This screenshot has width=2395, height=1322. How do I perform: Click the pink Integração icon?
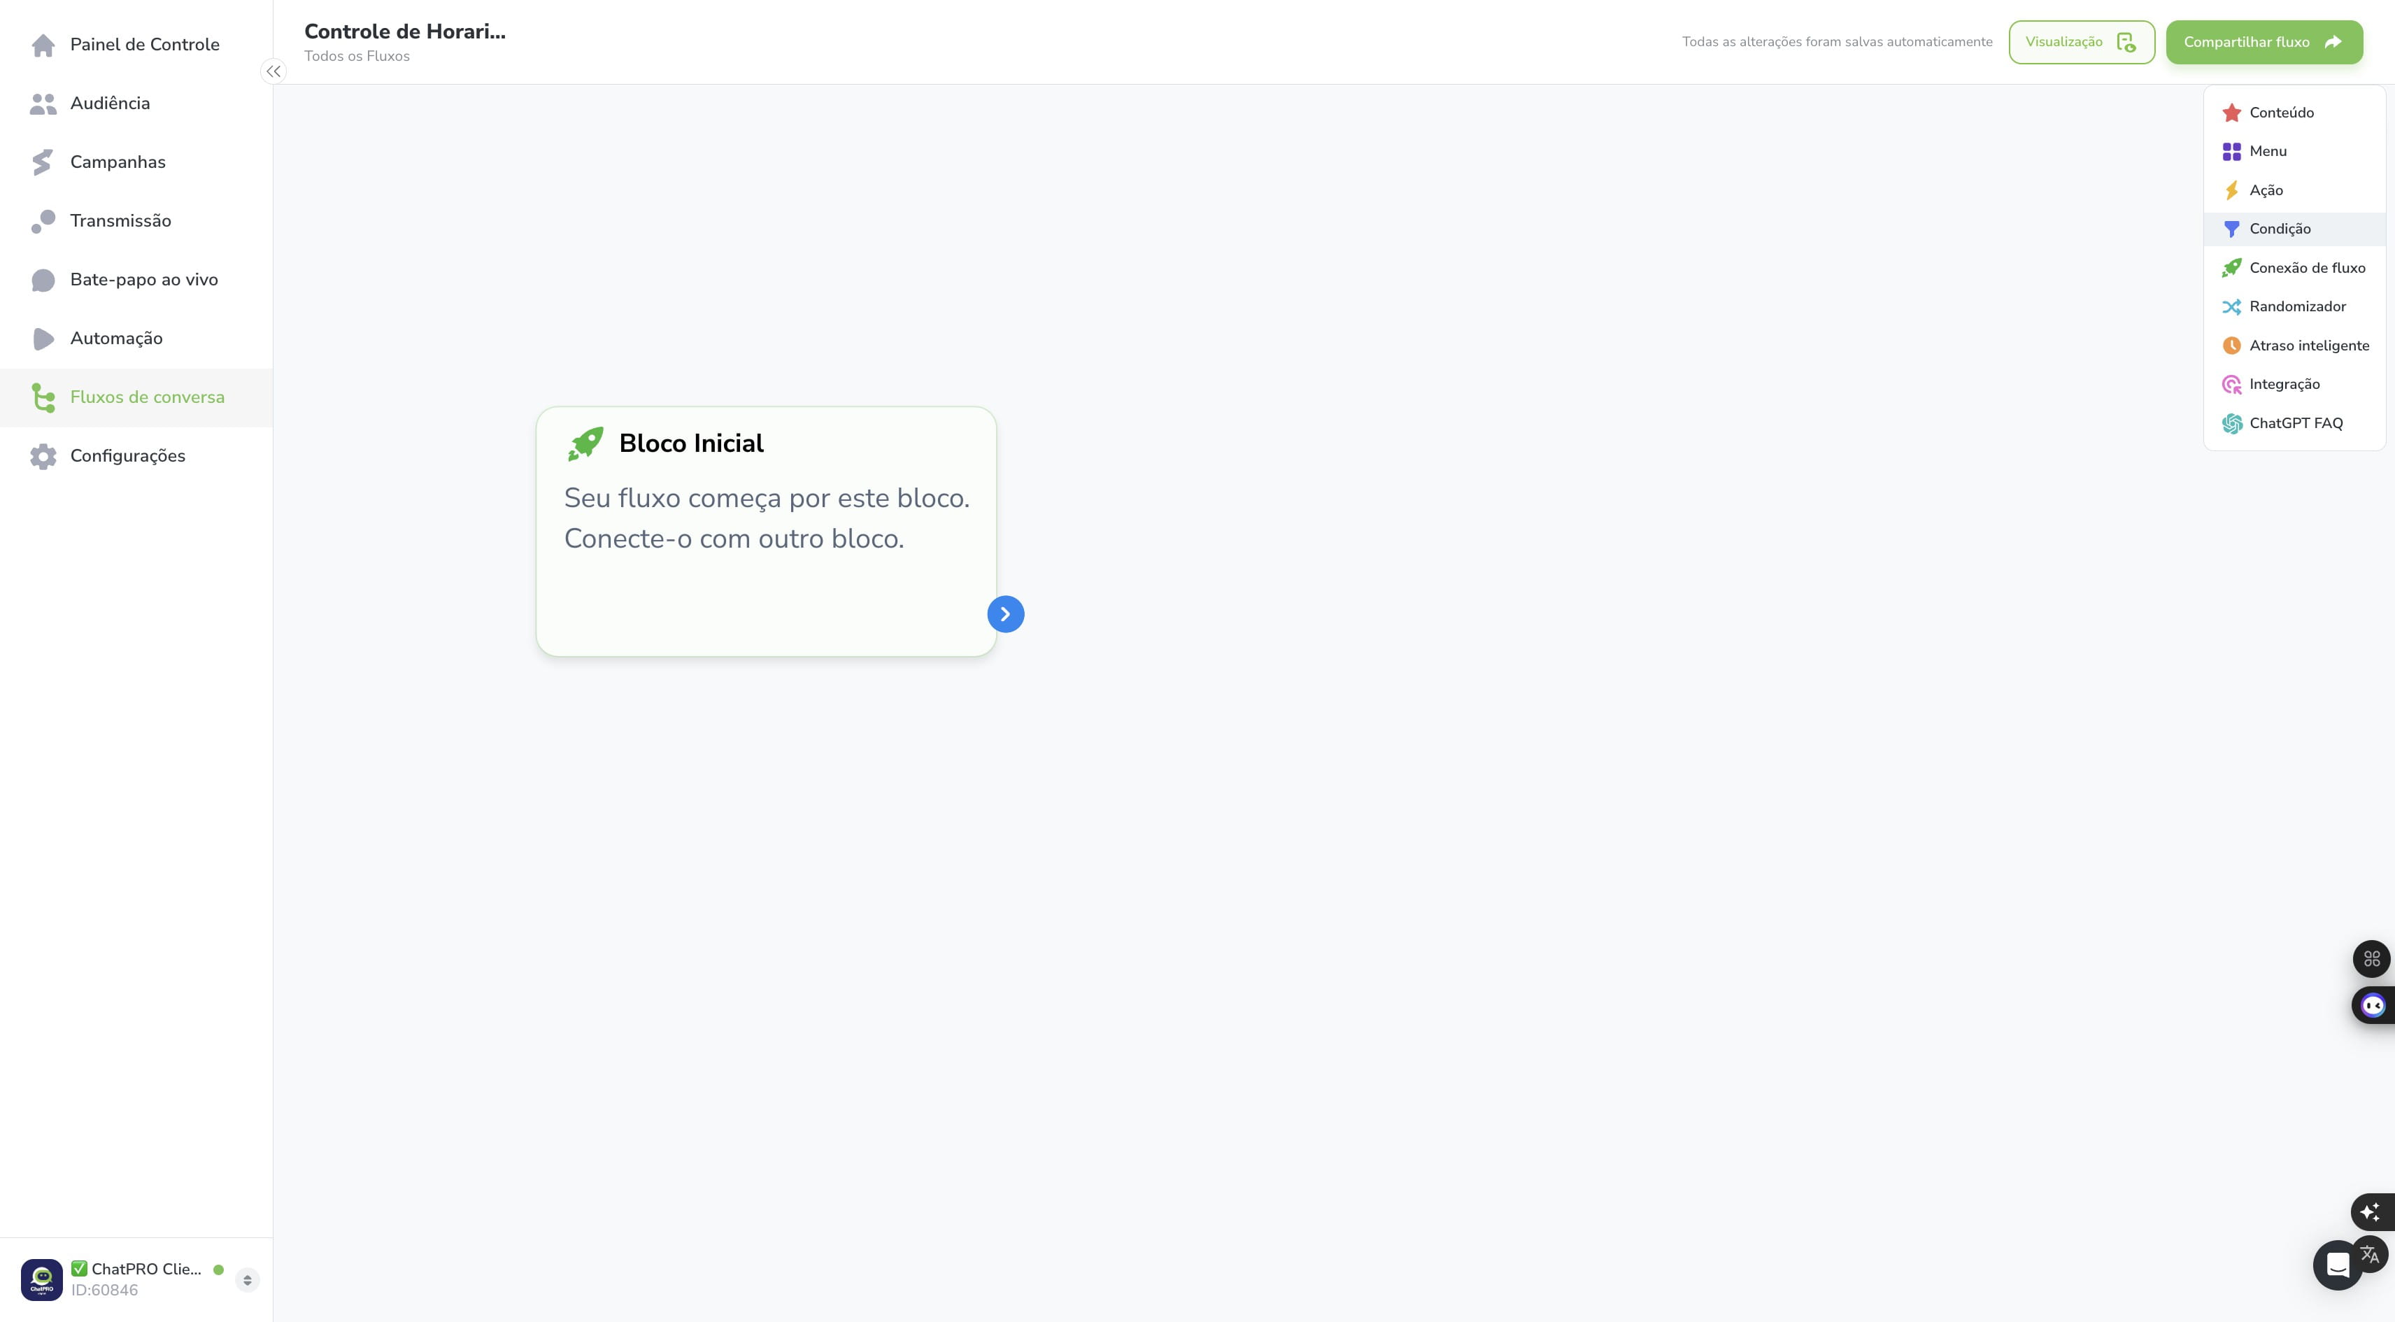pos(2231,384)
